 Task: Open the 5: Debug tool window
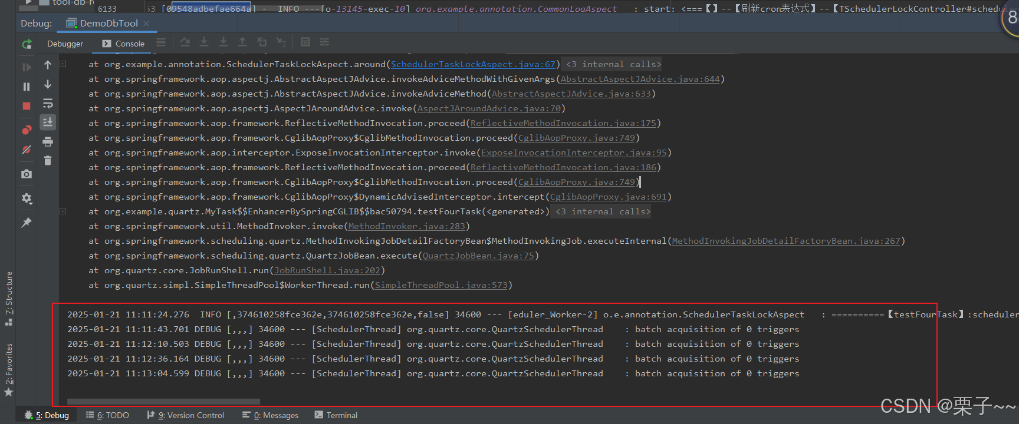[47, 415]
